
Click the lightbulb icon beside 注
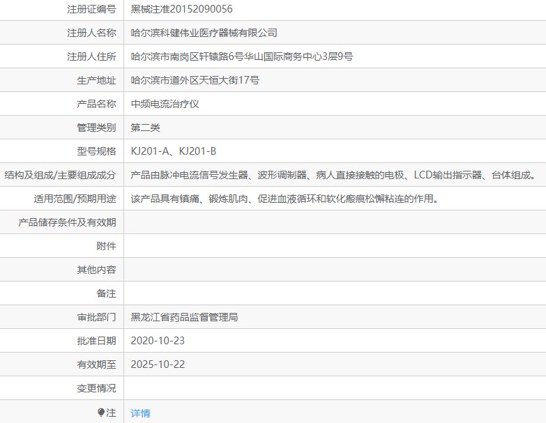point(101,413)
